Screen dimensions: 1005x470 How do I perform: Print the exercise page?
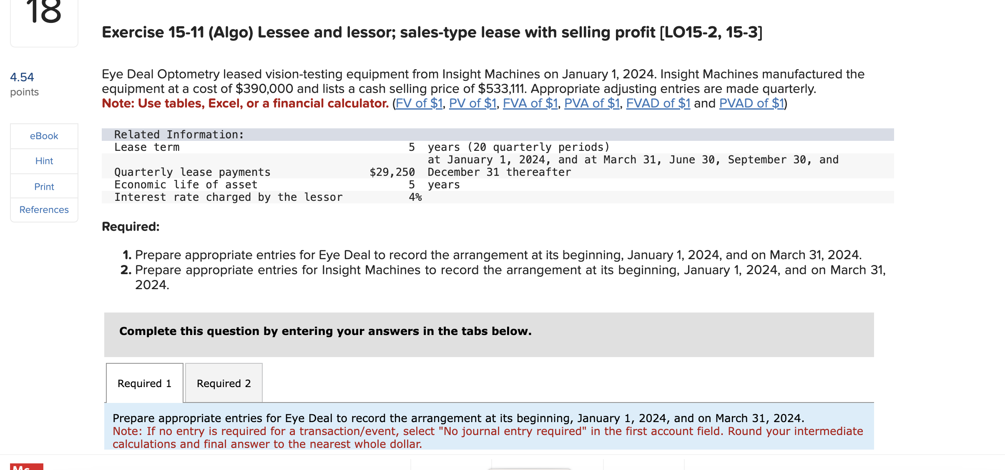pos(43,187)
